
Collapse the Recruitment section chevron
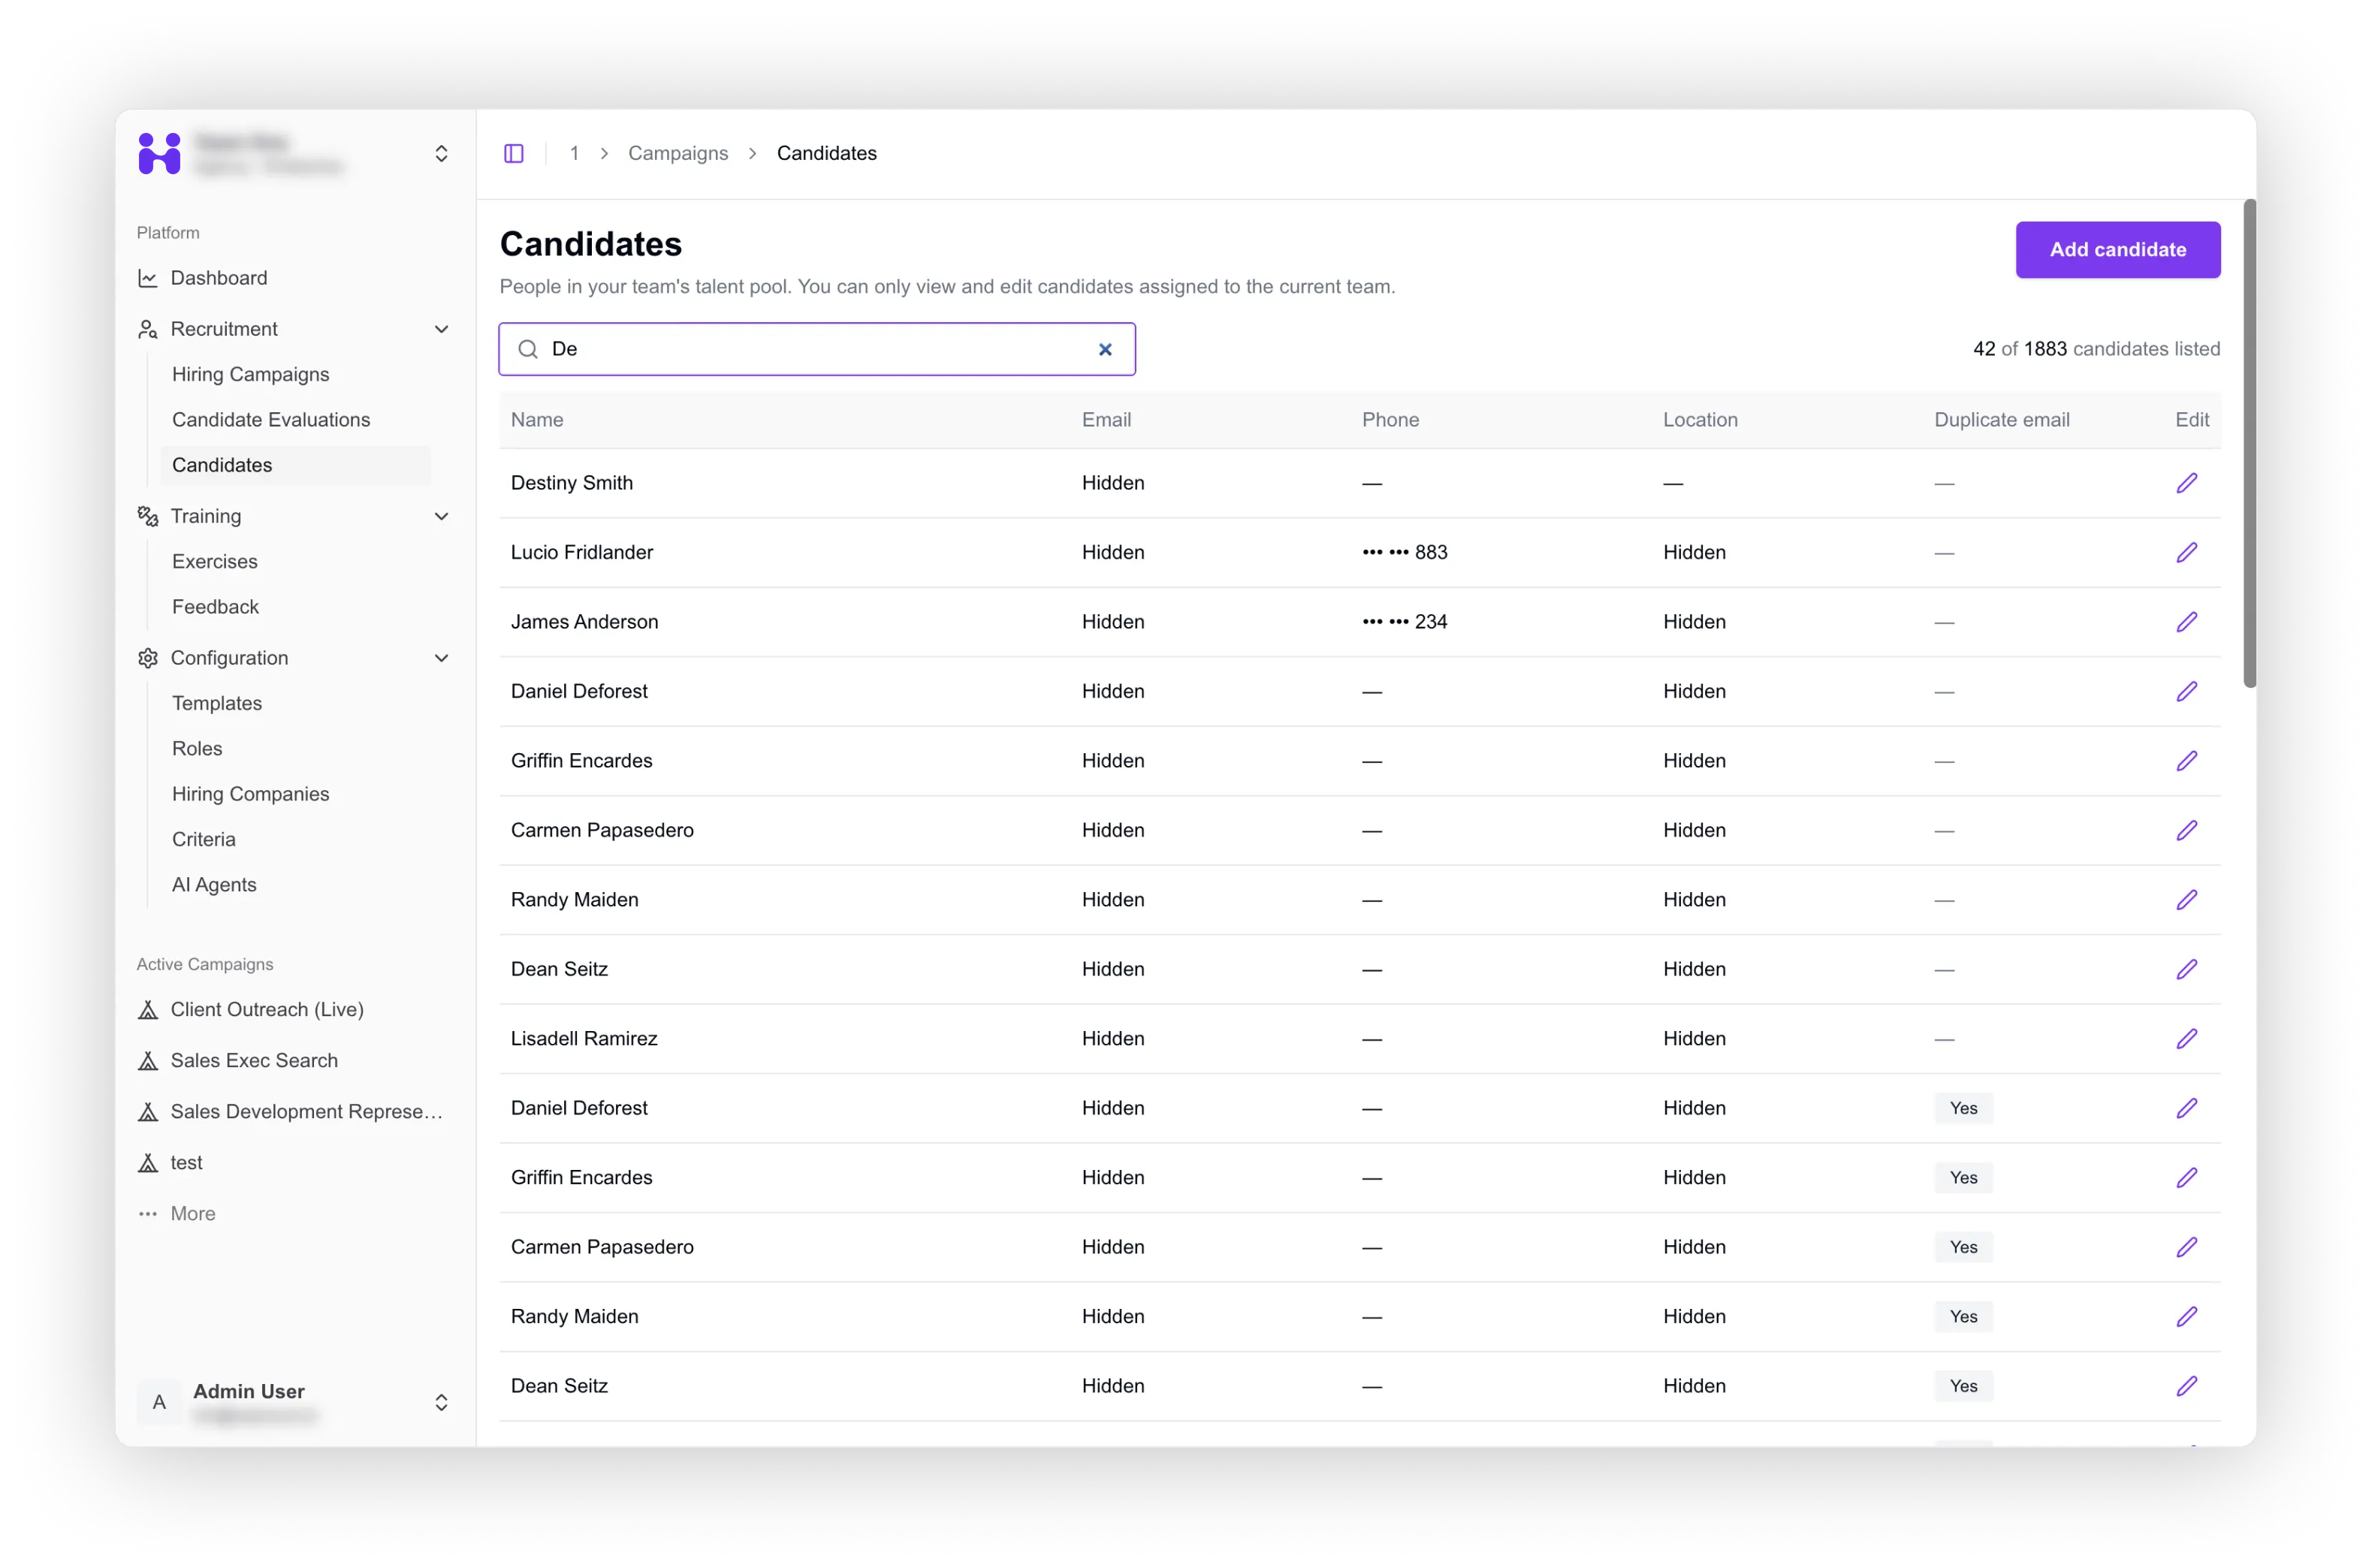click(x=441, y=329)
